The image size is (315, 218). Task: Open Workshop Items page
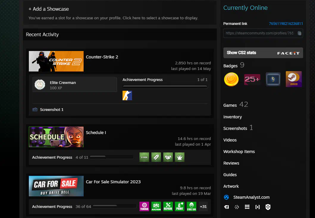[239, 152]
